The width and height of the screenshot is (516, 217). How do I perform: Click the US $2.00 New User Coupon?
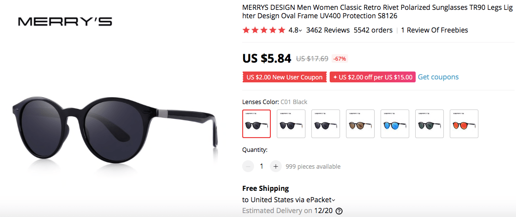[x=284, y=77]
